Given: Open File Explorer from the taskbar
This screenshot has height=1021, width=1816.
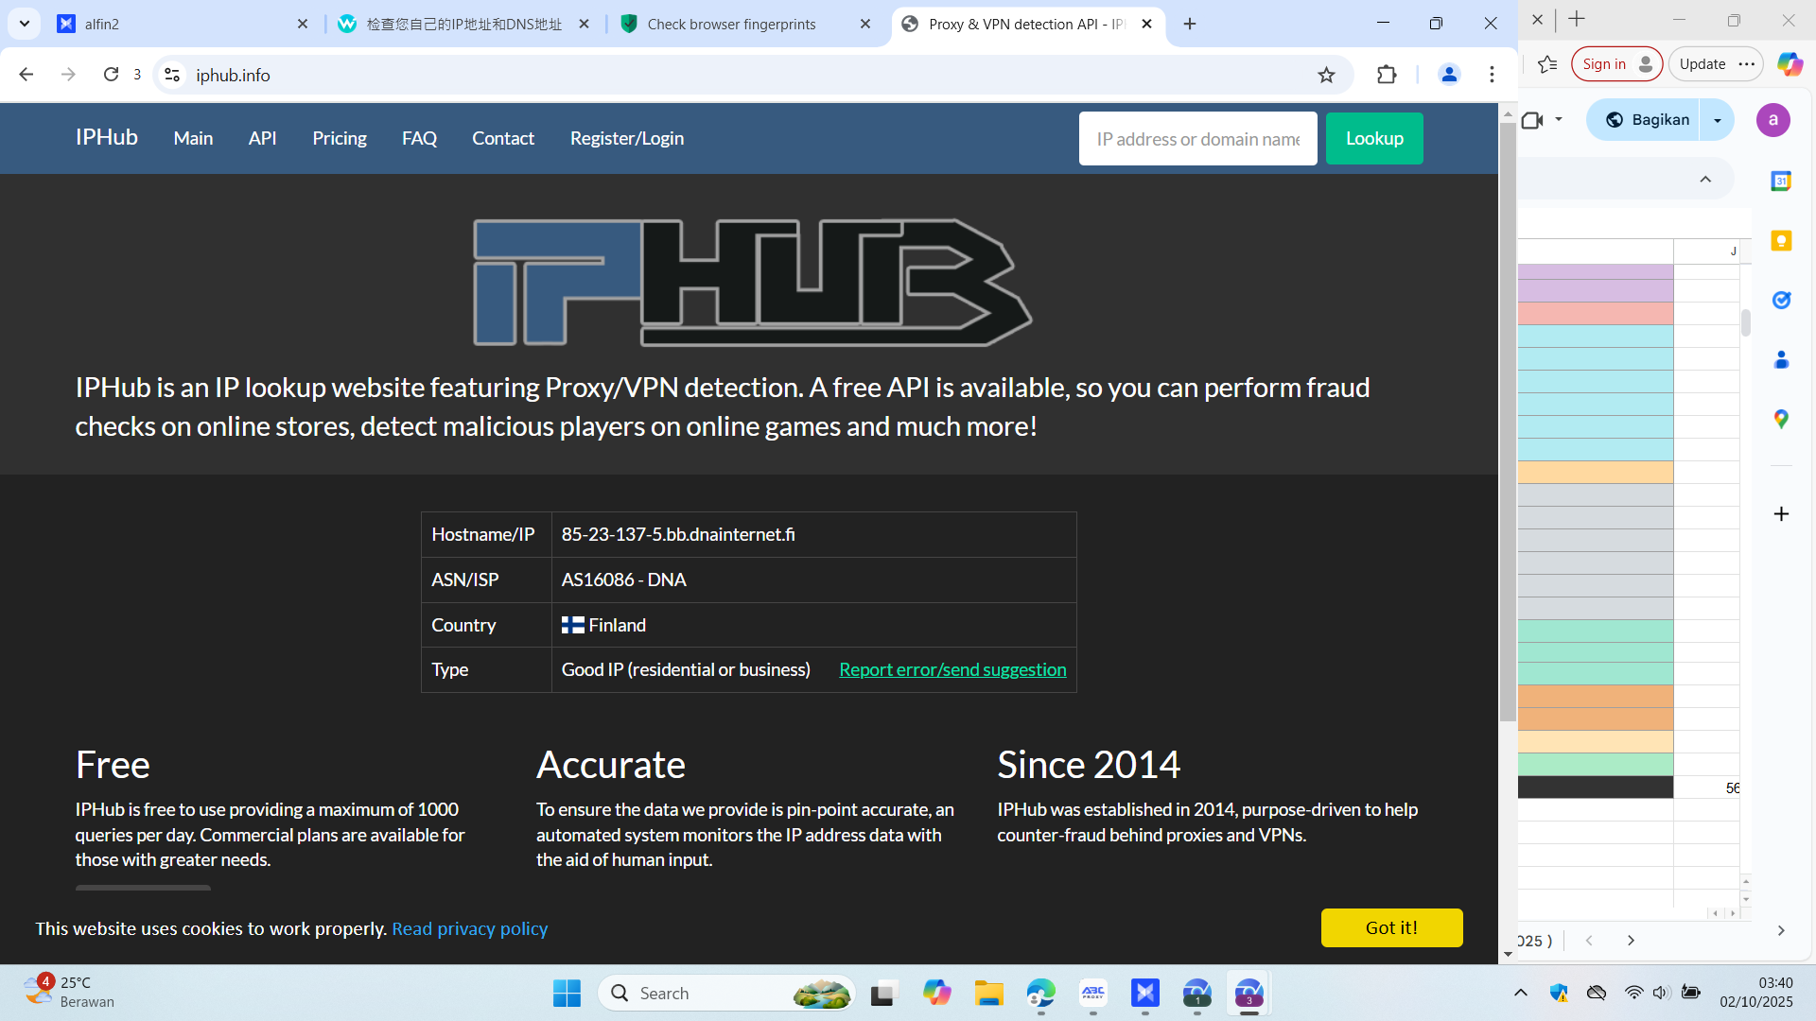Looking at the screenshot, I should 988,994.
